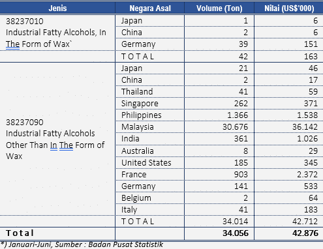
Task: Select the "Italy" country cell
Action: pos(129,210)
